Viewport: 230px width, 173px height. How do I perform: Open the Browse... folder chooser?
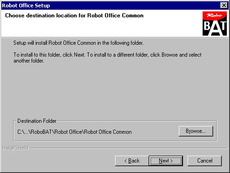196,131
